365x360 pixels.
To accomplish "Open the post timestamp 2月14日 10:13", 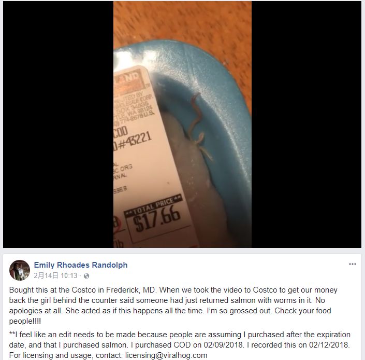I will coord(55,275).
